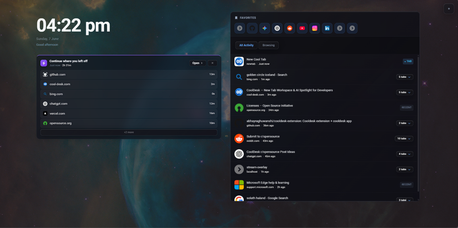
Task: Click the RECENT badge on Microsoft Edge help
Action: coord(406,184)
